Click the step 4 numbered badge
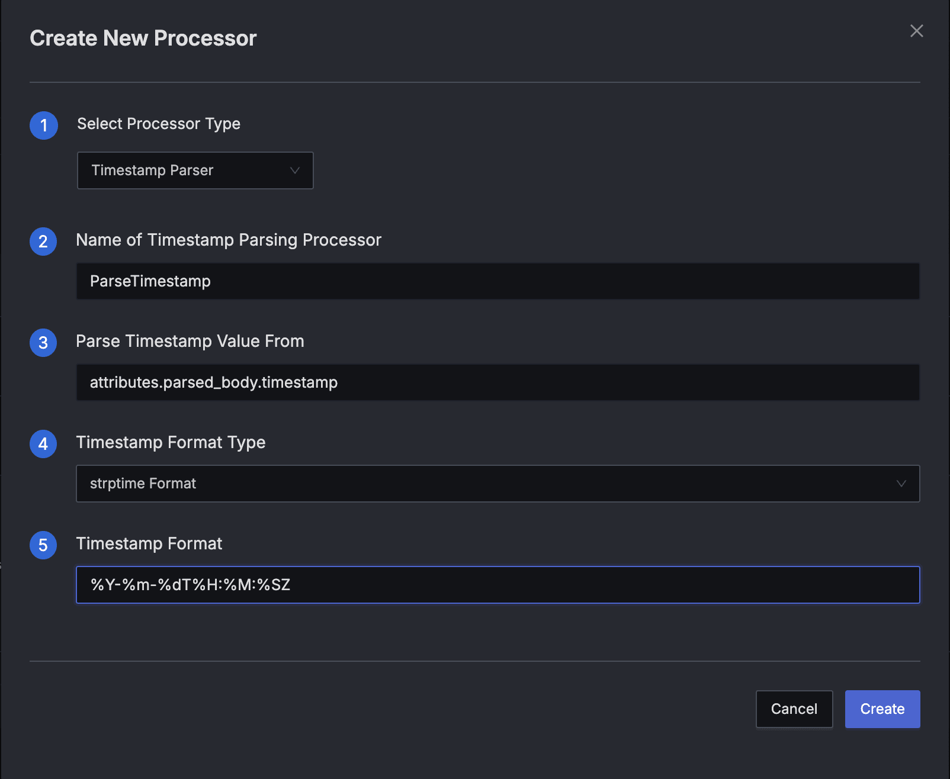Screen dimensions: 950x779 [43, 444]
